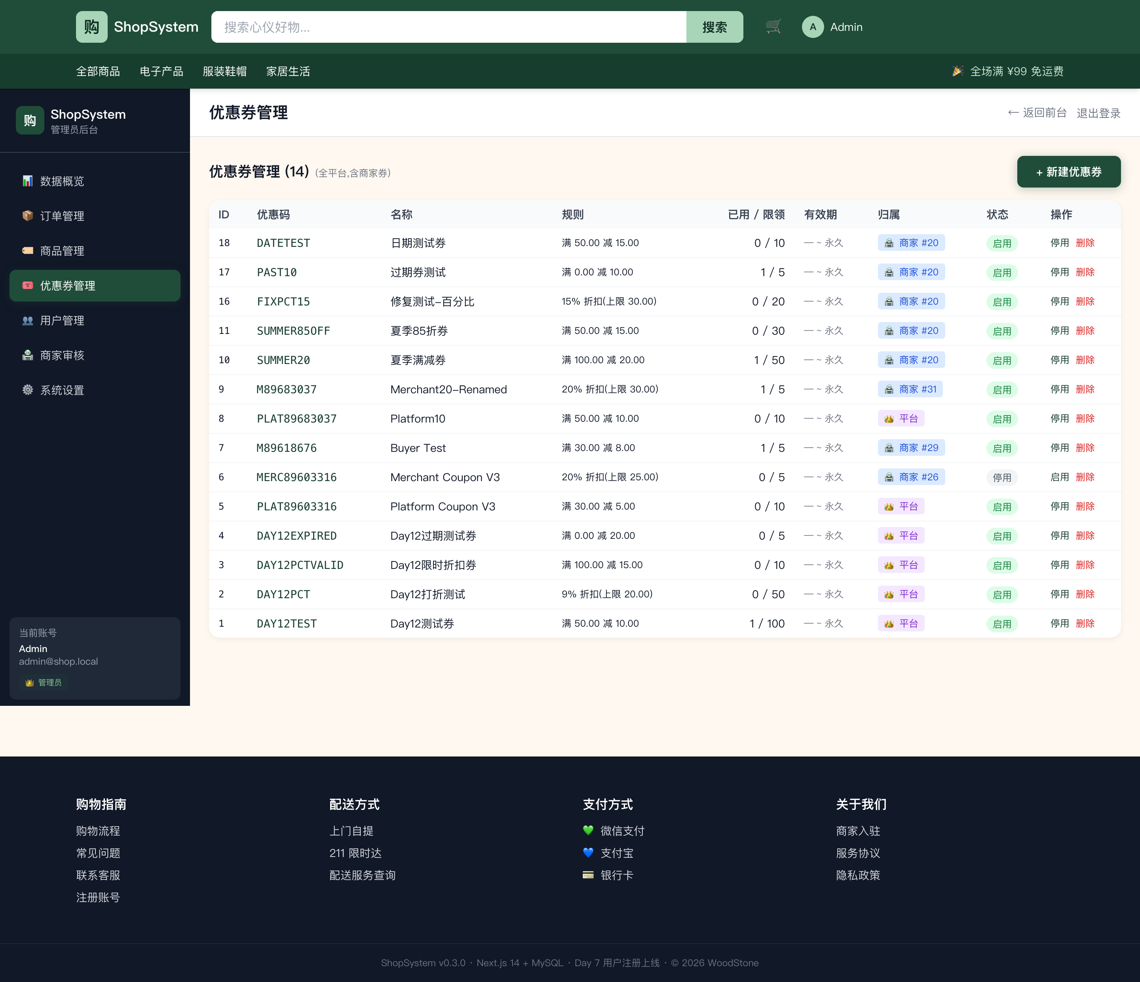
Task: Delete coupon PAST10
Action: pos(1085,272)
